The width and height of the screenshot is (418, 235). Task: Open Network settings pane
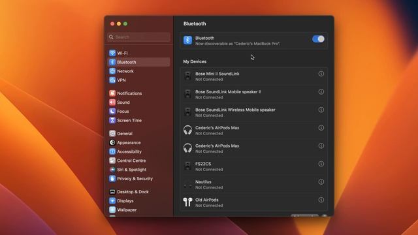(x=138, y=71)
